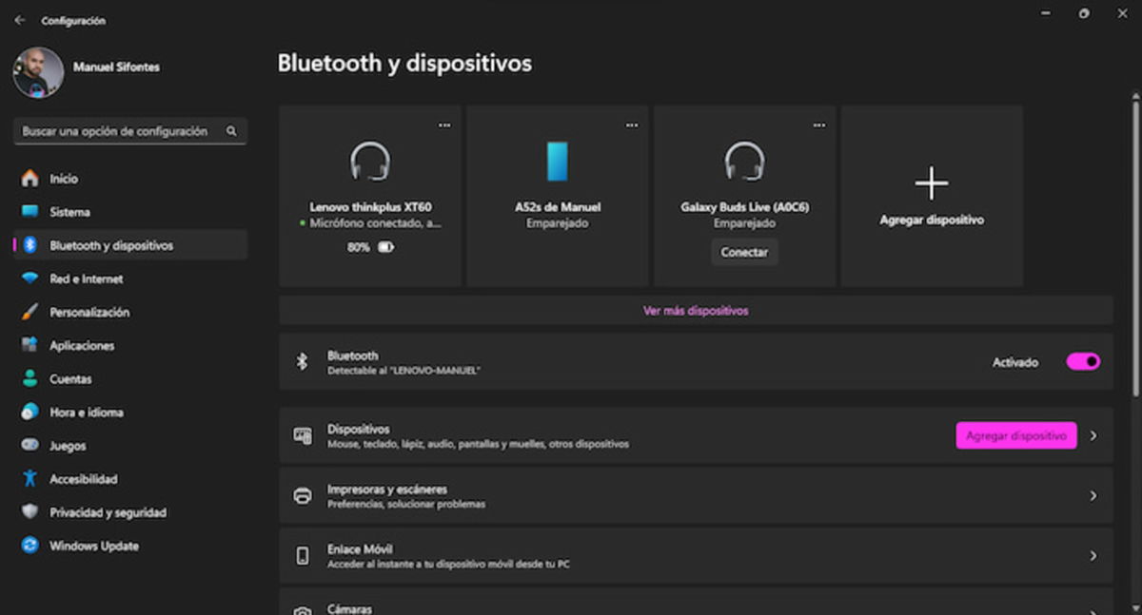This screenshot has width=1142, height=615.
Task: Open the Windows Update icon
Action: (x=30, y=545)
